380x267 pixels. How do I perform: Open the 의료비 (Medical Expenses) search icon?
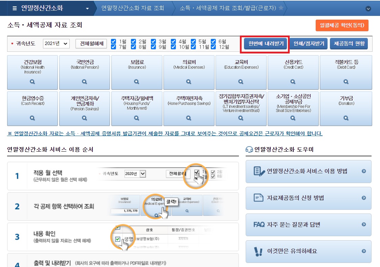(189, 82)
